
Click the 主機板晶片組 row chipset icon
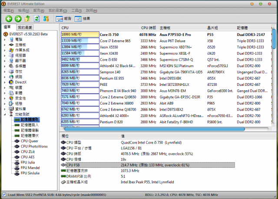(63, 182)
